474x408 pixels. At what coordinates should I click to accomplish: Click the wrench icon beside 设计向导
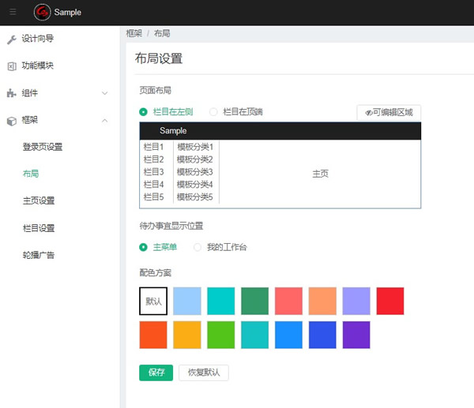click(x=11, y=39)
